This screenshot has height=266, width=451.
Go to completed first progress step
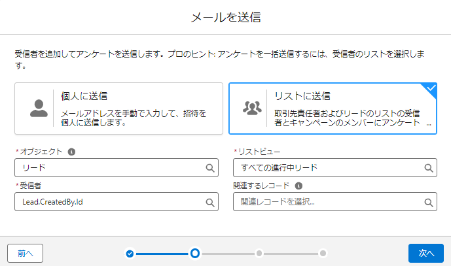point(130,254)
